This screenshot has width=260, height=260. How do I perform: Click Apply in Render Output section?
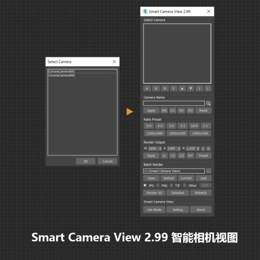click(x=151, y=155)
